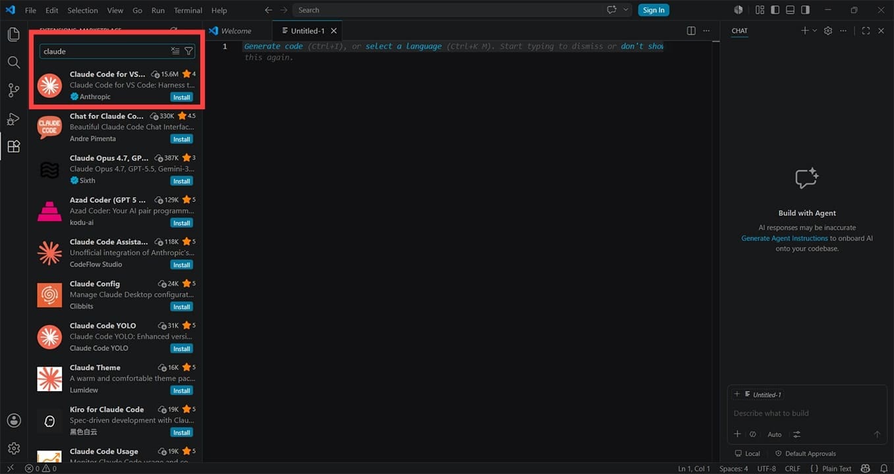Click the 'Describe what to build' chat input

click(806, 413)
